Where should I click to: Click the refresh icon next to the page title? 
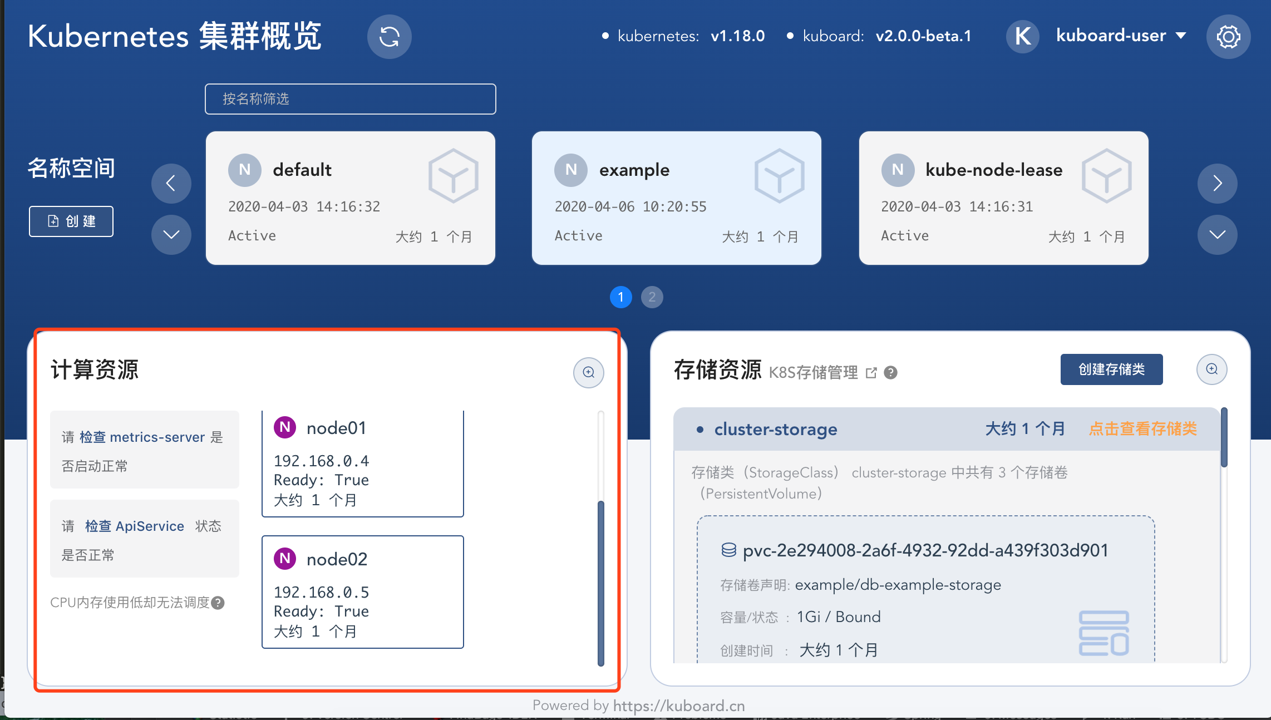[389, 37]
